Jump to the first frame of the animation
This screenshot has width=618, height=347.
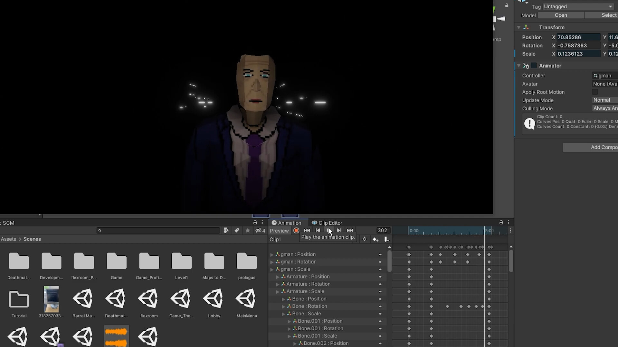(x=307, y=230)
